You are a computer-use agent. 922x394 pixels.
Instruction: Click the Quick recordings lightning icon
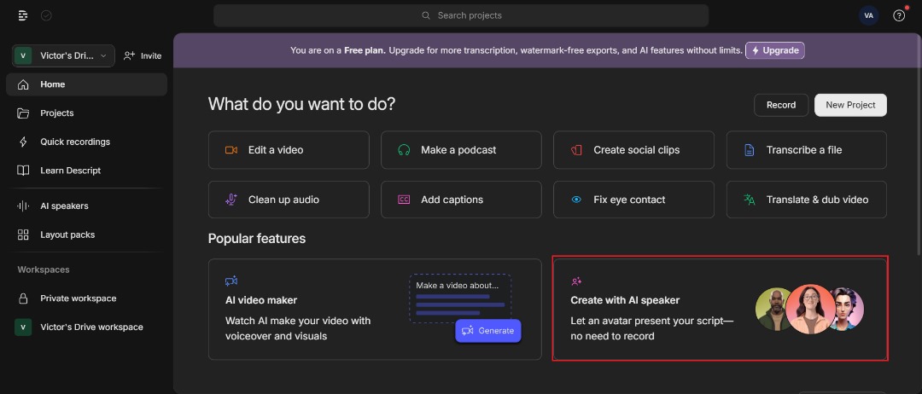click(23, 142)
